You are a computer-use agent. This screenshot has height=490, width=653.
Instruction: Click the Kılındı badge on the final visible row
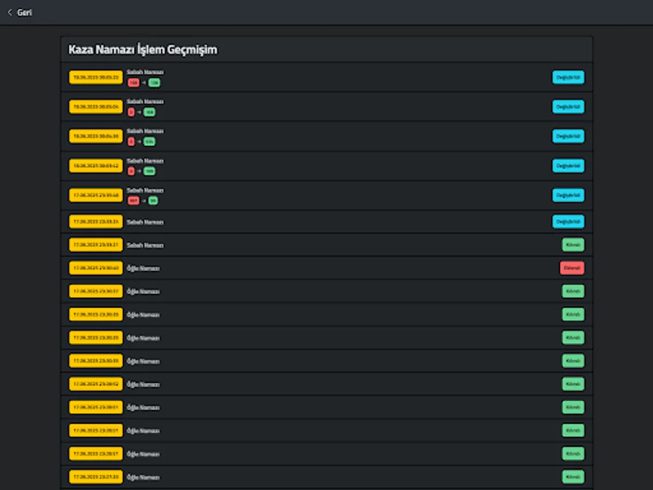point(572,476)
